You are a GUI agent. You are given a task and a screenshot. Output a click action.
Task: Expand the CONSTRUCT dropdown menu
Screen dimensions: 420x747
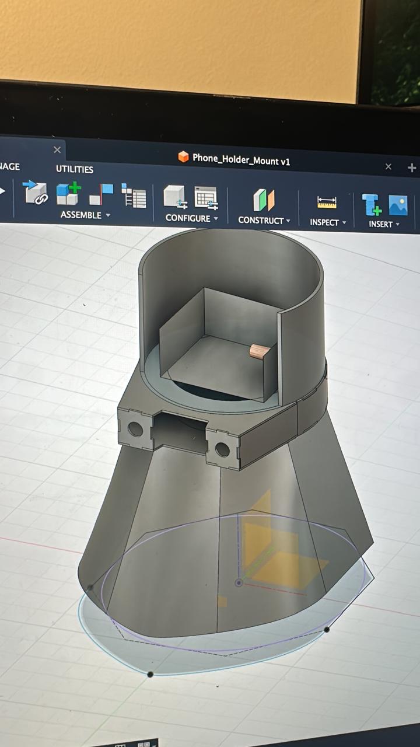[264, 221]
